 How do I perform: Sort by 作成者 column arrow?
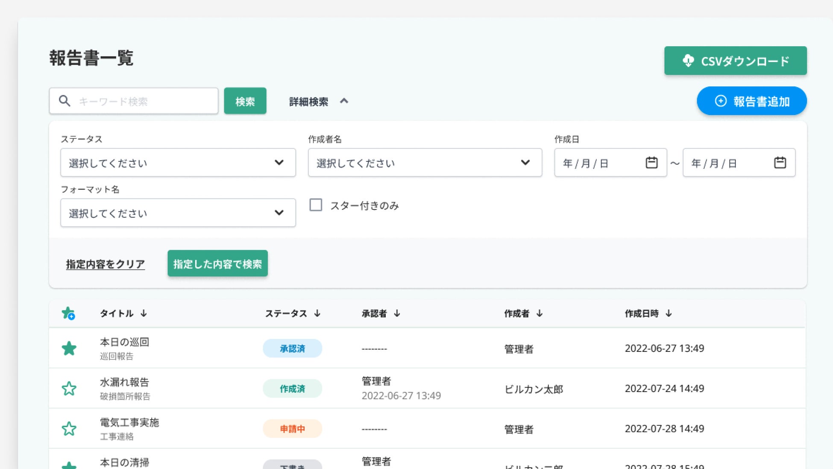click(540, 313)
